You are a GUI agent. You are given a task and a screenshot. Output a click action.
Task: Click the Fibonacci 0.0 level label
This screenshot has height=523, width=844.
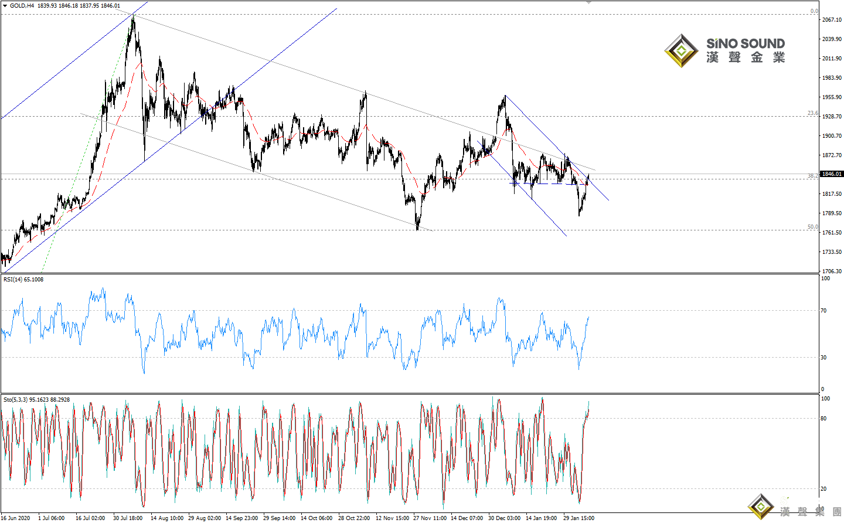[x=814, y=11]
